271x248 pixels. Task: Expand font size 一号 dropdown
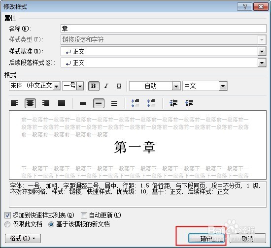[x=80, y=86]
